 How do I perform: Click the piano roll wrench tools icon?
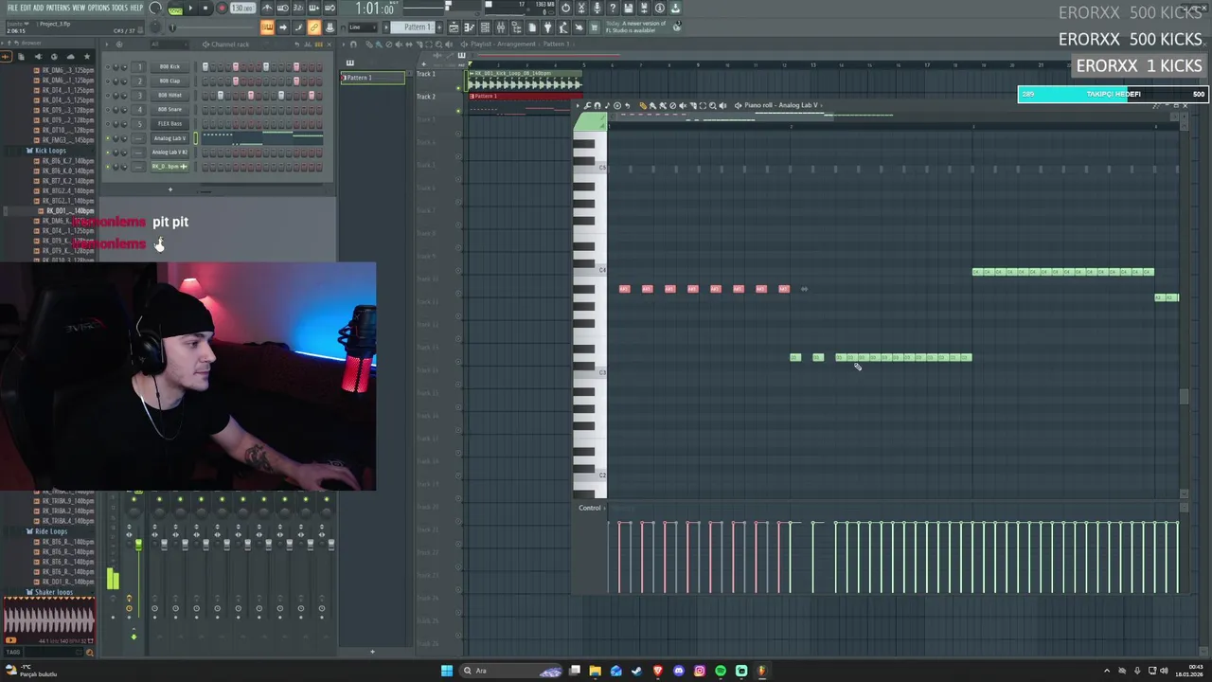588,105
